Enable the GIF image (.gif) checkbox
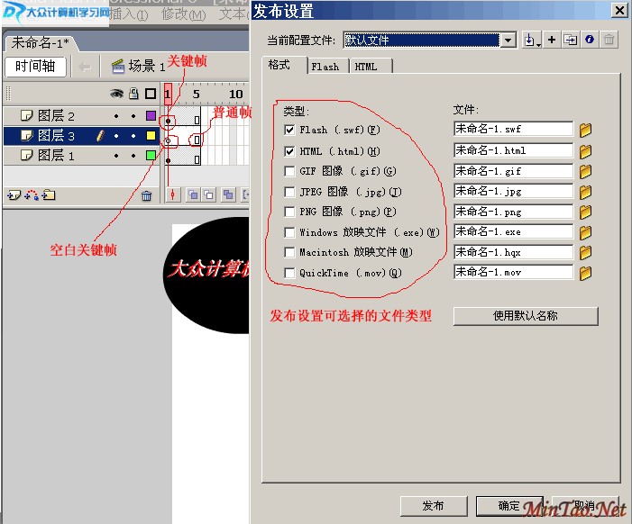This screenshot has width=632, height=524. click(289, 171)
